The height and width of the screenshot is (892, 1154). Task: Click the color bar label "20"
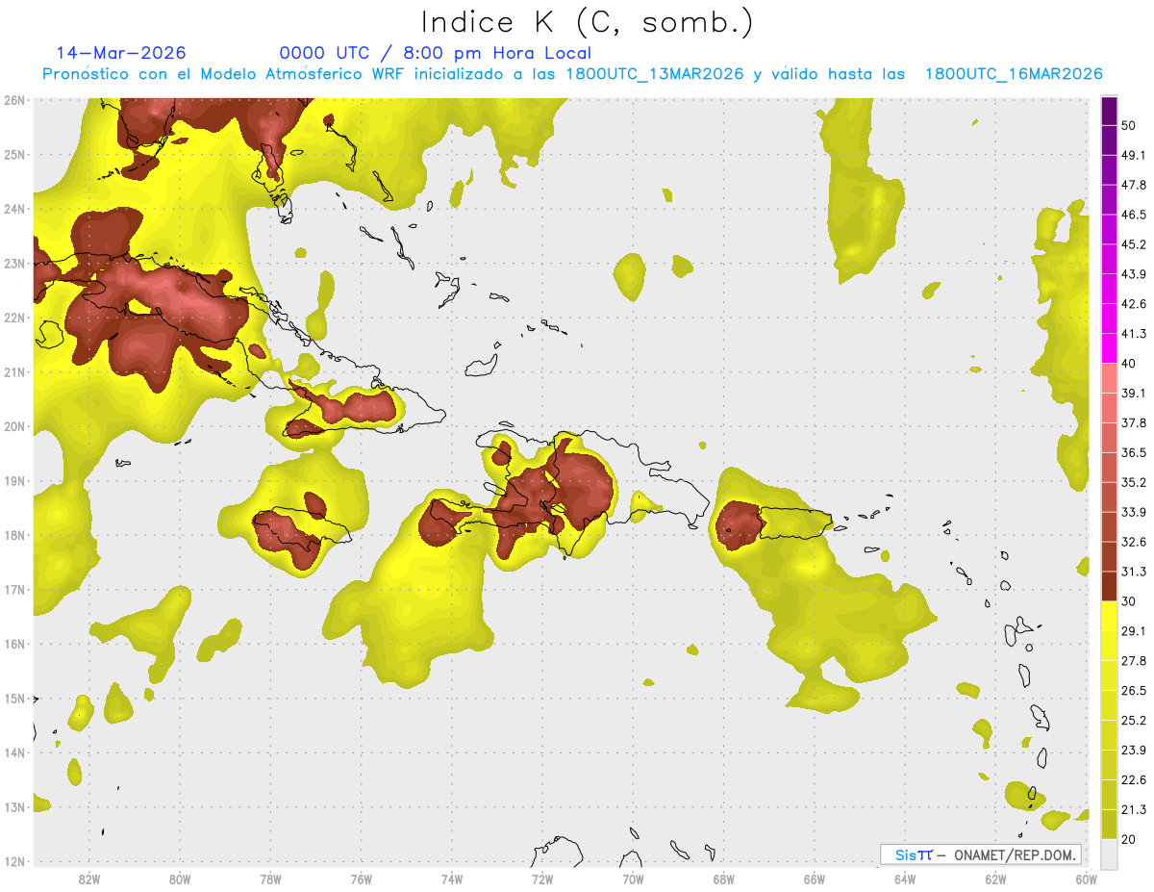click(x=1130, y=839)
